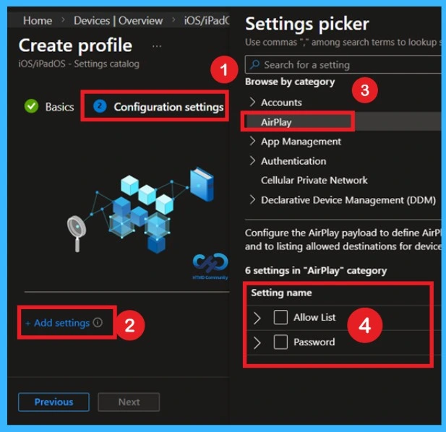The height and width of the screenshot is (432, 446).
Task: Click the Browse by category heading
Action: point(290,82)
